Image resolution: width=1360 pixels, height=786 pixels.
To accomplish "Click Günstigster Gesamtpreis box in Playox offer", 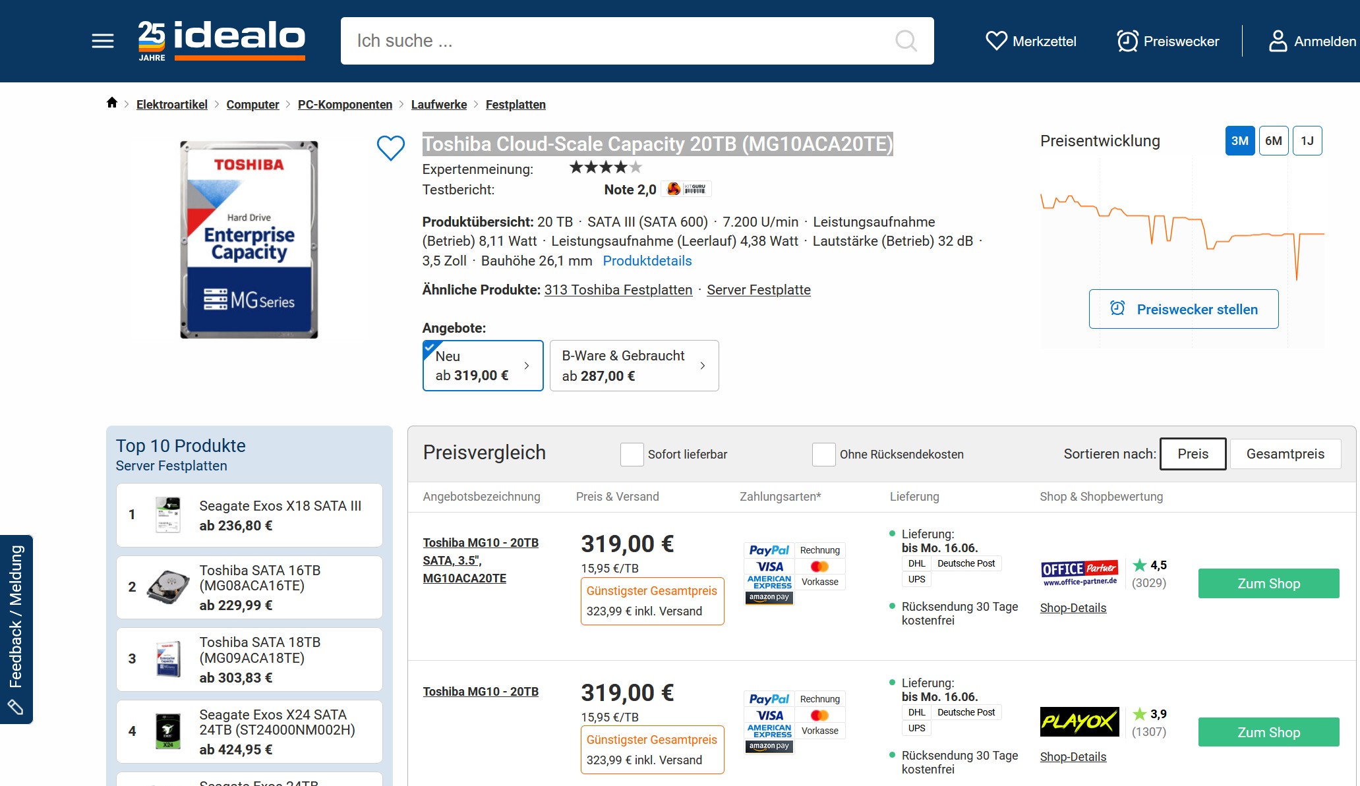I will click(652, 750).
